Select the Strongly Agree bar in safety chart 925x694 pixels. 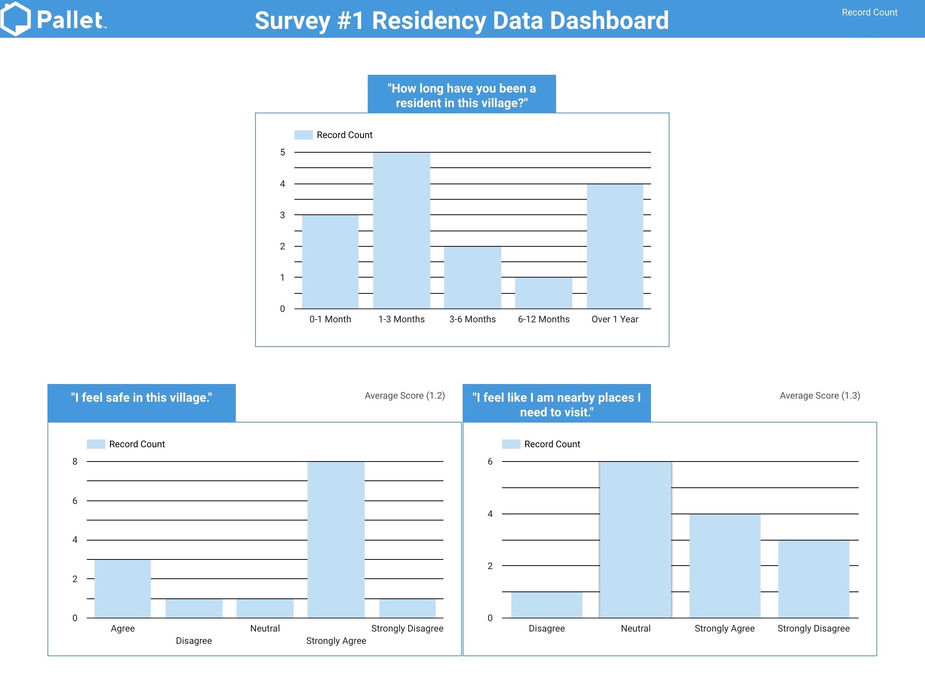(336, 540)
